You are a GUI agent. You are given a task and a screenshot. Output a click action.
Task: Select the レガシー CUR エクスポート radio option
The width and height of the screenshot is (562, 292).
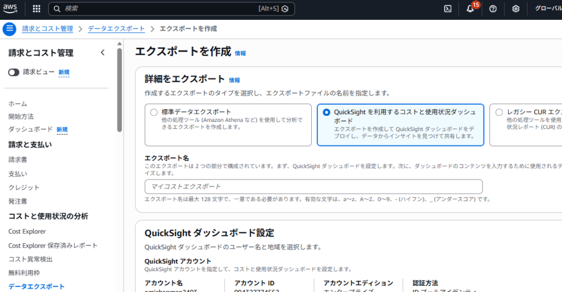(499, 112)
